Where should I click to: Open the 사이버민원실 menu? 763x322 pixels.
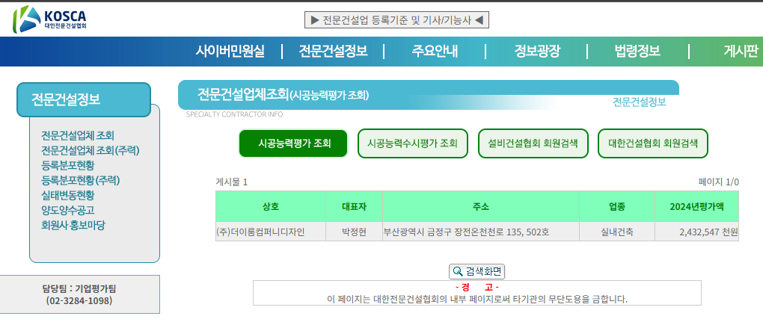tap(230, 51)
